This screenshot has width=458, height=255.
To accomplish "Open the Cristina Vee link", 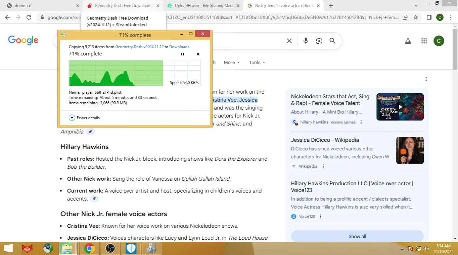I will (x=83, y=226).
